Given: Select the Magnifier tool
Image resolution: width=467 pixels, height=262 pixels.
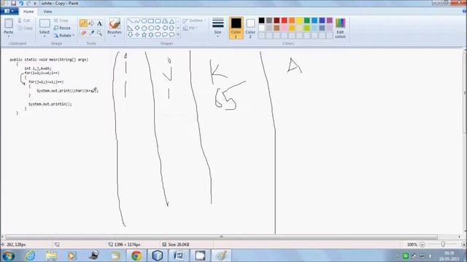Looking at the screenshot, I should [x=99, y=33].
